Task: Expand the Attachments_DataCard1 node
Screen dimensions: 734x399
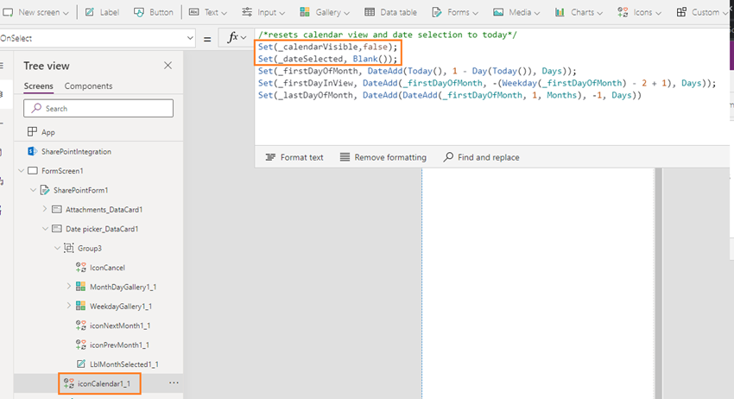Action: 45,209
